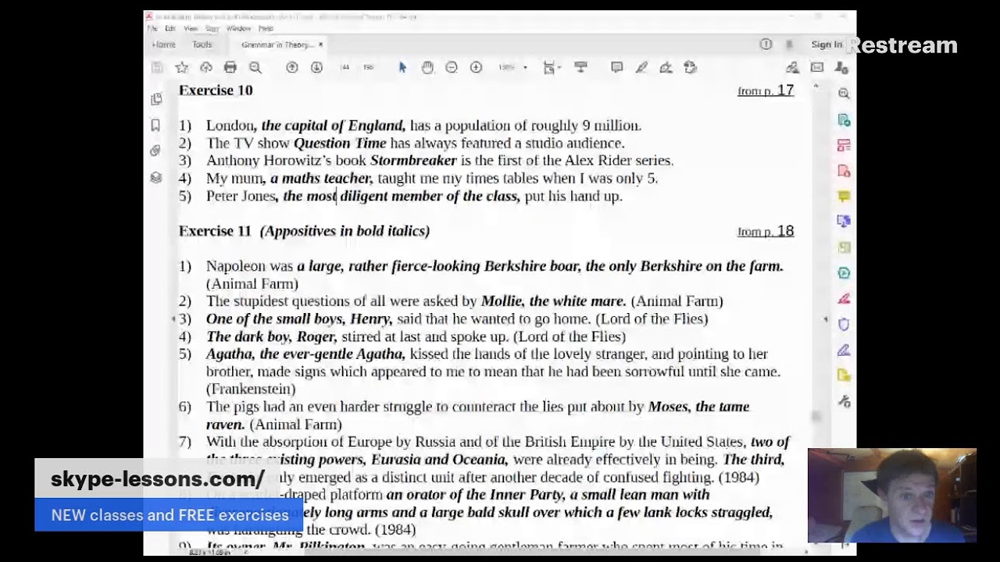Click the teal play-document tool icon
The height and width of the screenshot is (562, 1000).
(844, 273)
